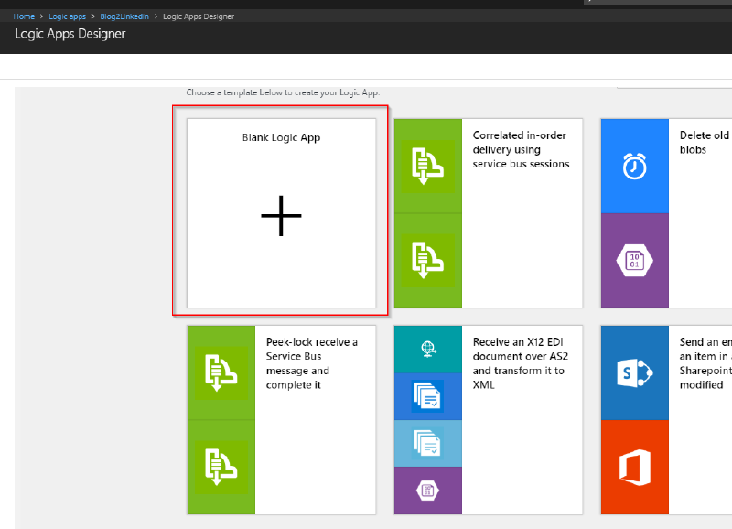Pick the Receive an X12 EDI document description
Image resolution: width=732 pixels, height=529 pixels.
point(519,363)
